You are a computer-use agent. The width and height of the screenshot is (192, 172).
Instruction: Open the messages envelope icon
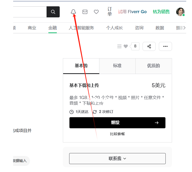coord(85,12)
